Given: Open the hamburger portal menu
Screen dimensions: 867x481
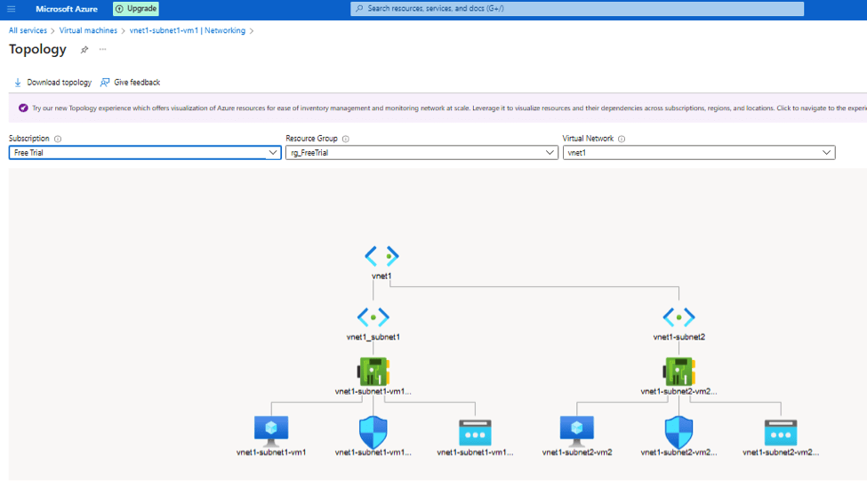Looking at the screenshot, I should click(12, 9).
